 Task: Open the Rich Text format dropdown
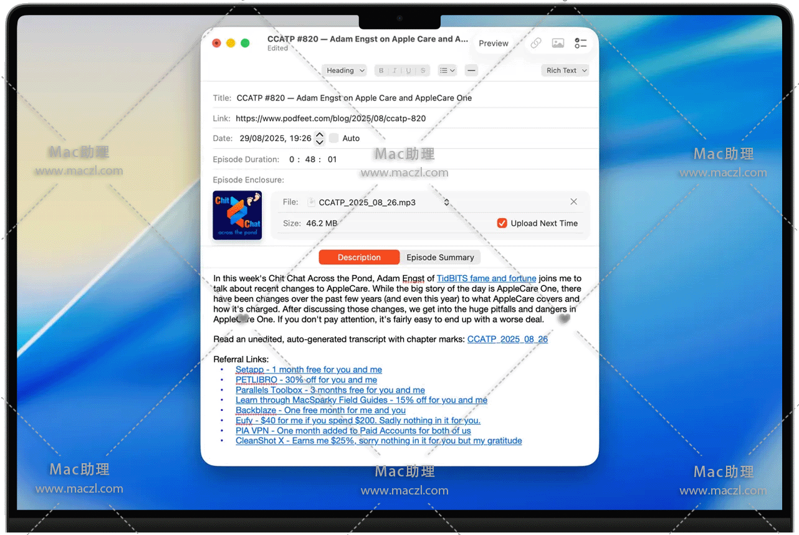(566, 70)
